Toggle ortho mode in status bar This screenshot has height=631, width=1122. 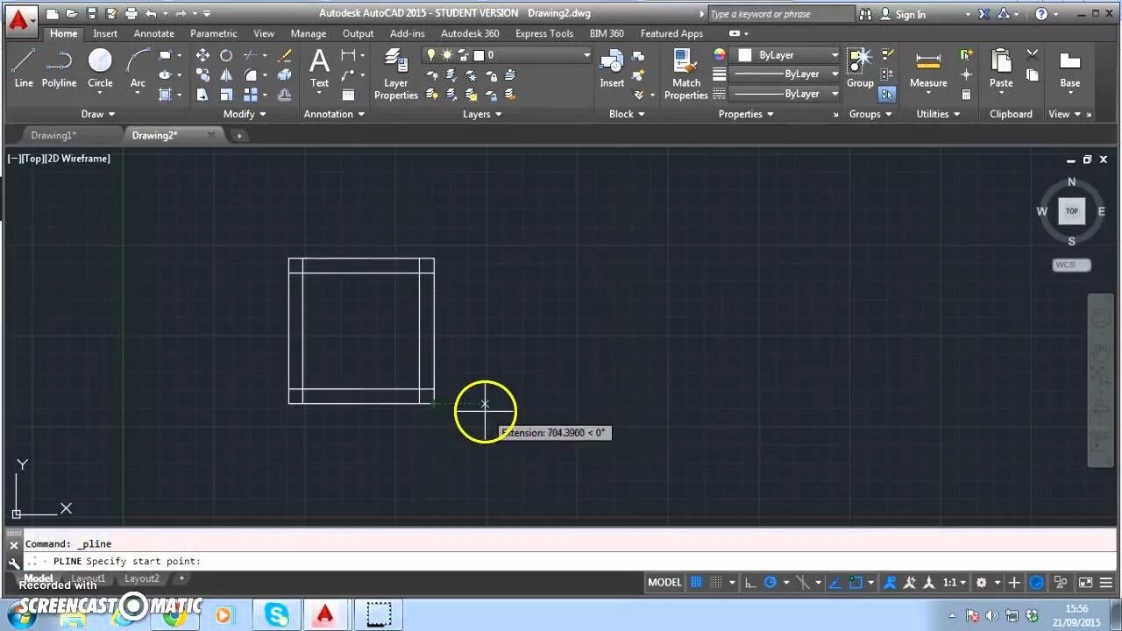[750, 582]
